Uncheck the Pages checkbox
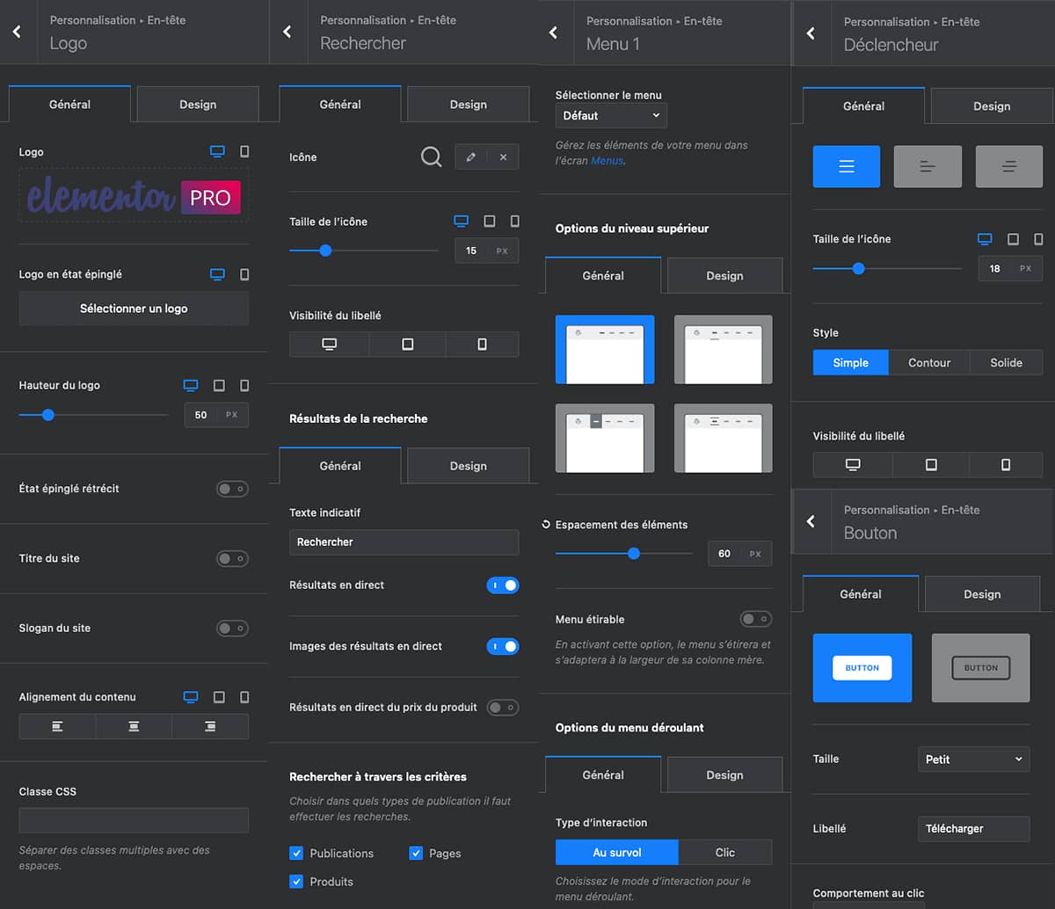Viewport: 1055px width, 909px height. pyautogui.click(x=416, y=853)
